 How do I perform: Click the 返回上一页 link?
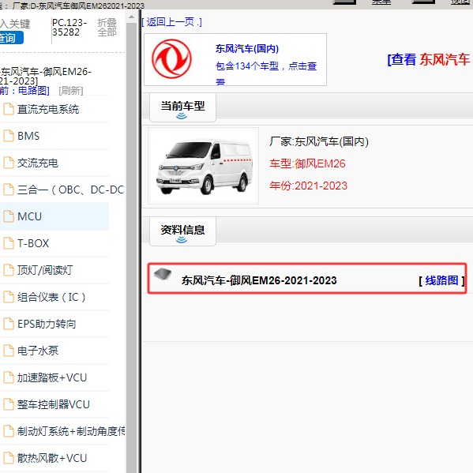171,22
